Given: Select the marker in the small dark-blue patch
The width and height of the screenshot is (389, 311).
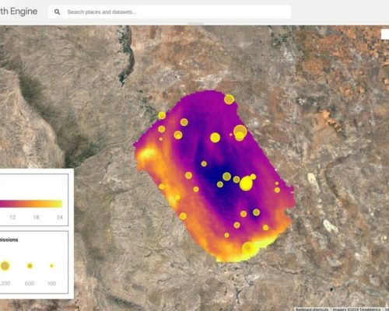Looking at the screenshot, I should pos(256,212).
